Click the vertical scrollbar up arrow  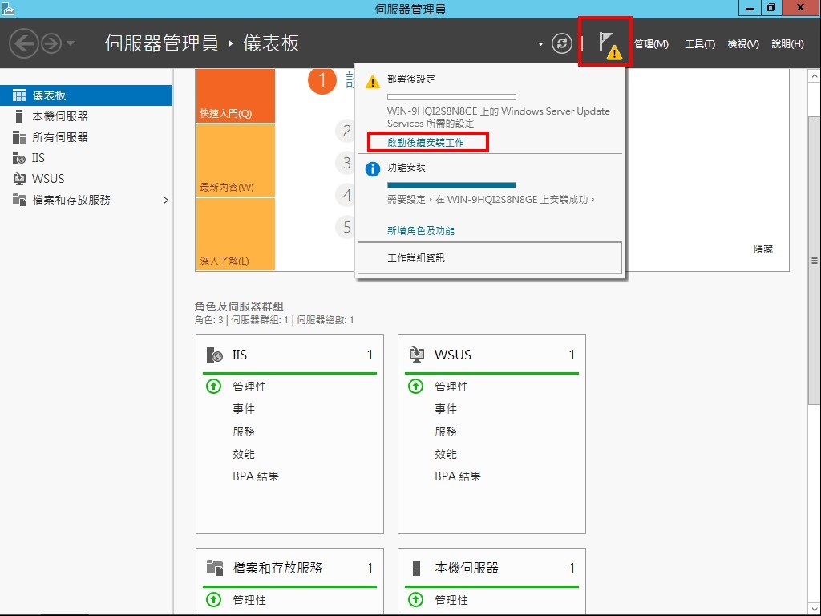coord(815,76)
